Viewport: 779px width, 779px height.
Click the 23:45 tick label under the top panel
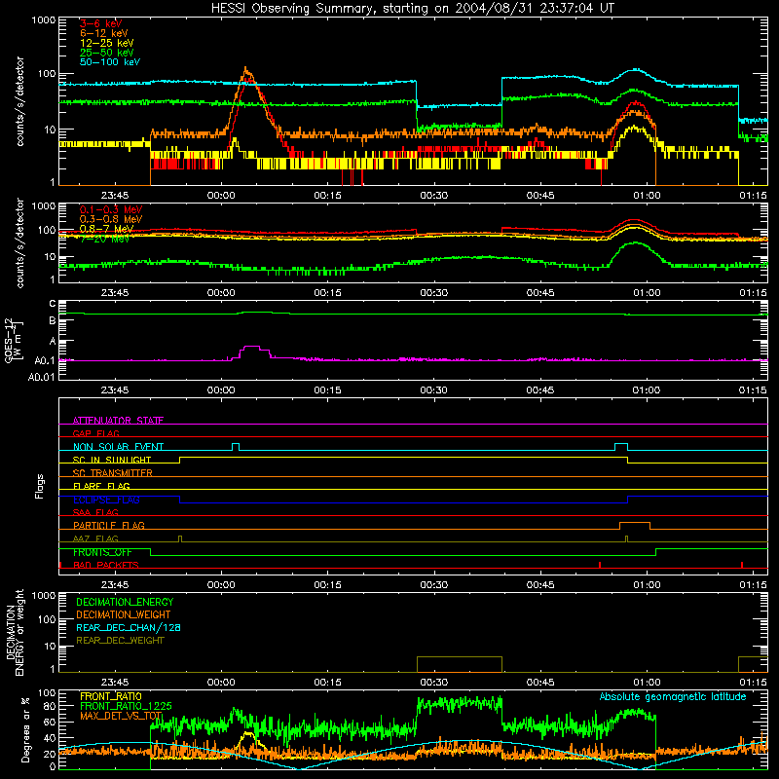pyautogui.click(x=115, y=196)
